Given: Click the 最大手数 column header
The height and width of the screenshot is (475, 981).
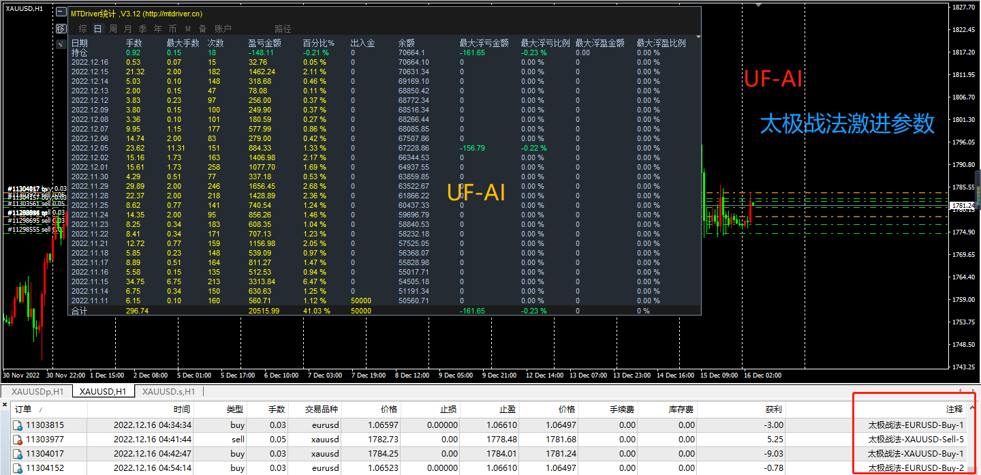Looking at the screenshot, I should (x=183, y=43).
